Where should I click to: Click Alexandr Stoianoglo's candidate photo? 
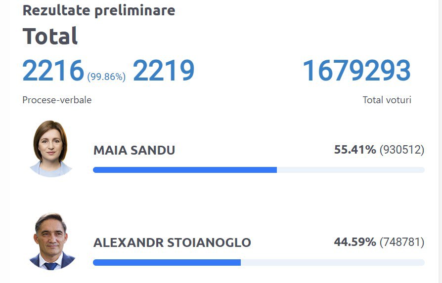click(50, 242)
